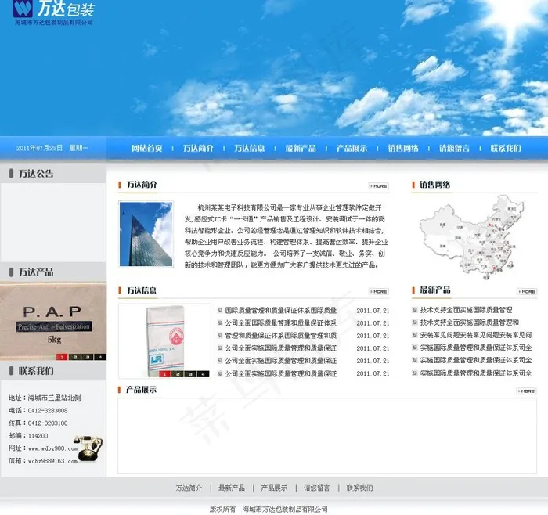Open 万达简介 in the footer links
Viewport: 548px width, 515px height.
tap(189, 488)
